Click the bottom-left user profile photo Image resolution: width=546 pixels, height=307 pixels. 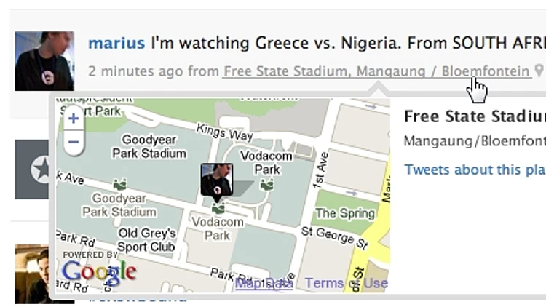coord(35,274)
